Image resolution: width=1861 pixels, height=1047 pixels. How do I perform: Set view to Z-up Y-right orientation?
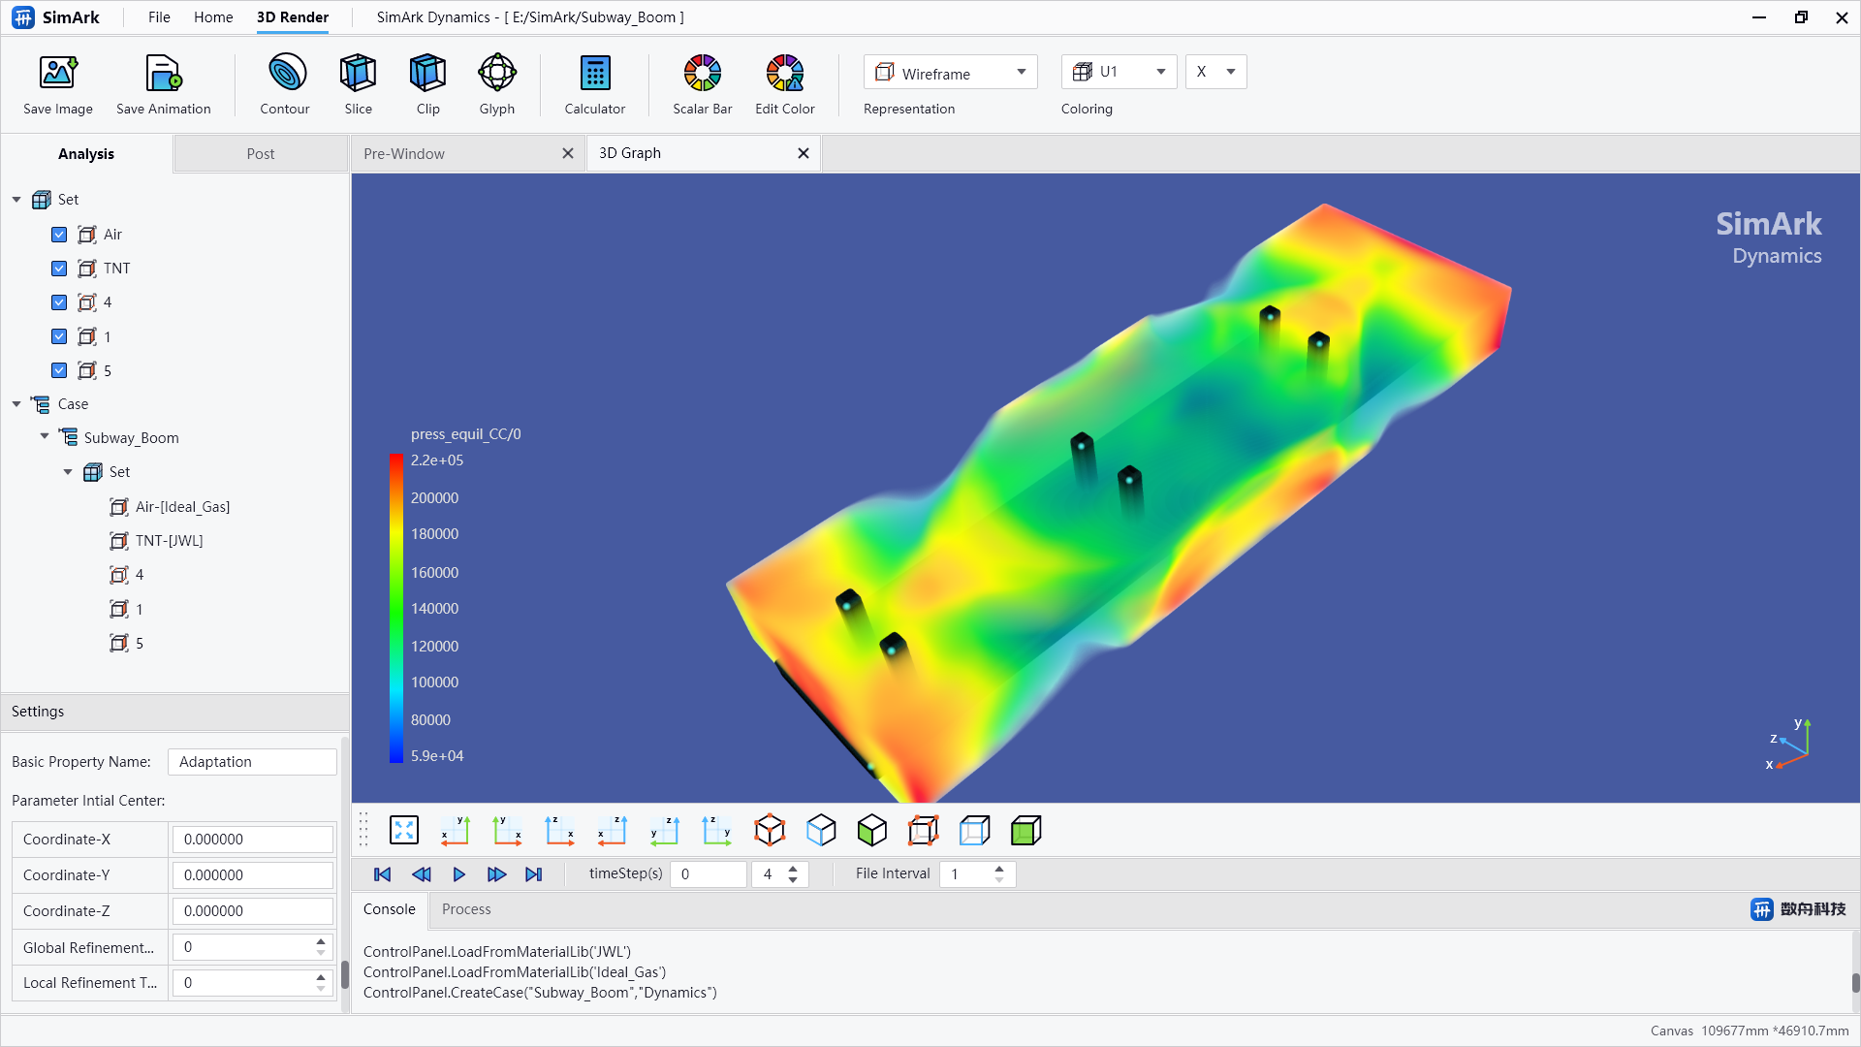[716, 831]
